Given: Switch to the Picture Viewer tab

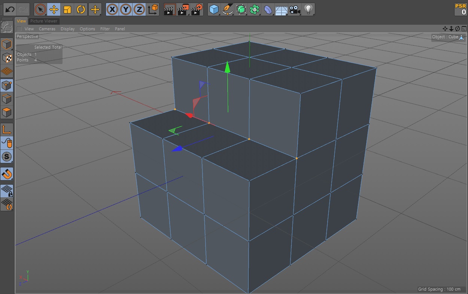Looking at the screenshot, I should [x=44, y=21].
